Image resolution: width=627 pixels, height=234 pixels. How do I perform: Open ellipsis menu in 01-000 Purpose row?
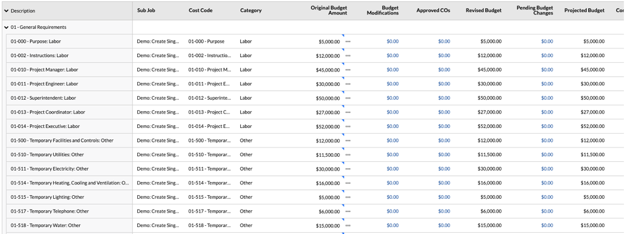click(348, 41)
